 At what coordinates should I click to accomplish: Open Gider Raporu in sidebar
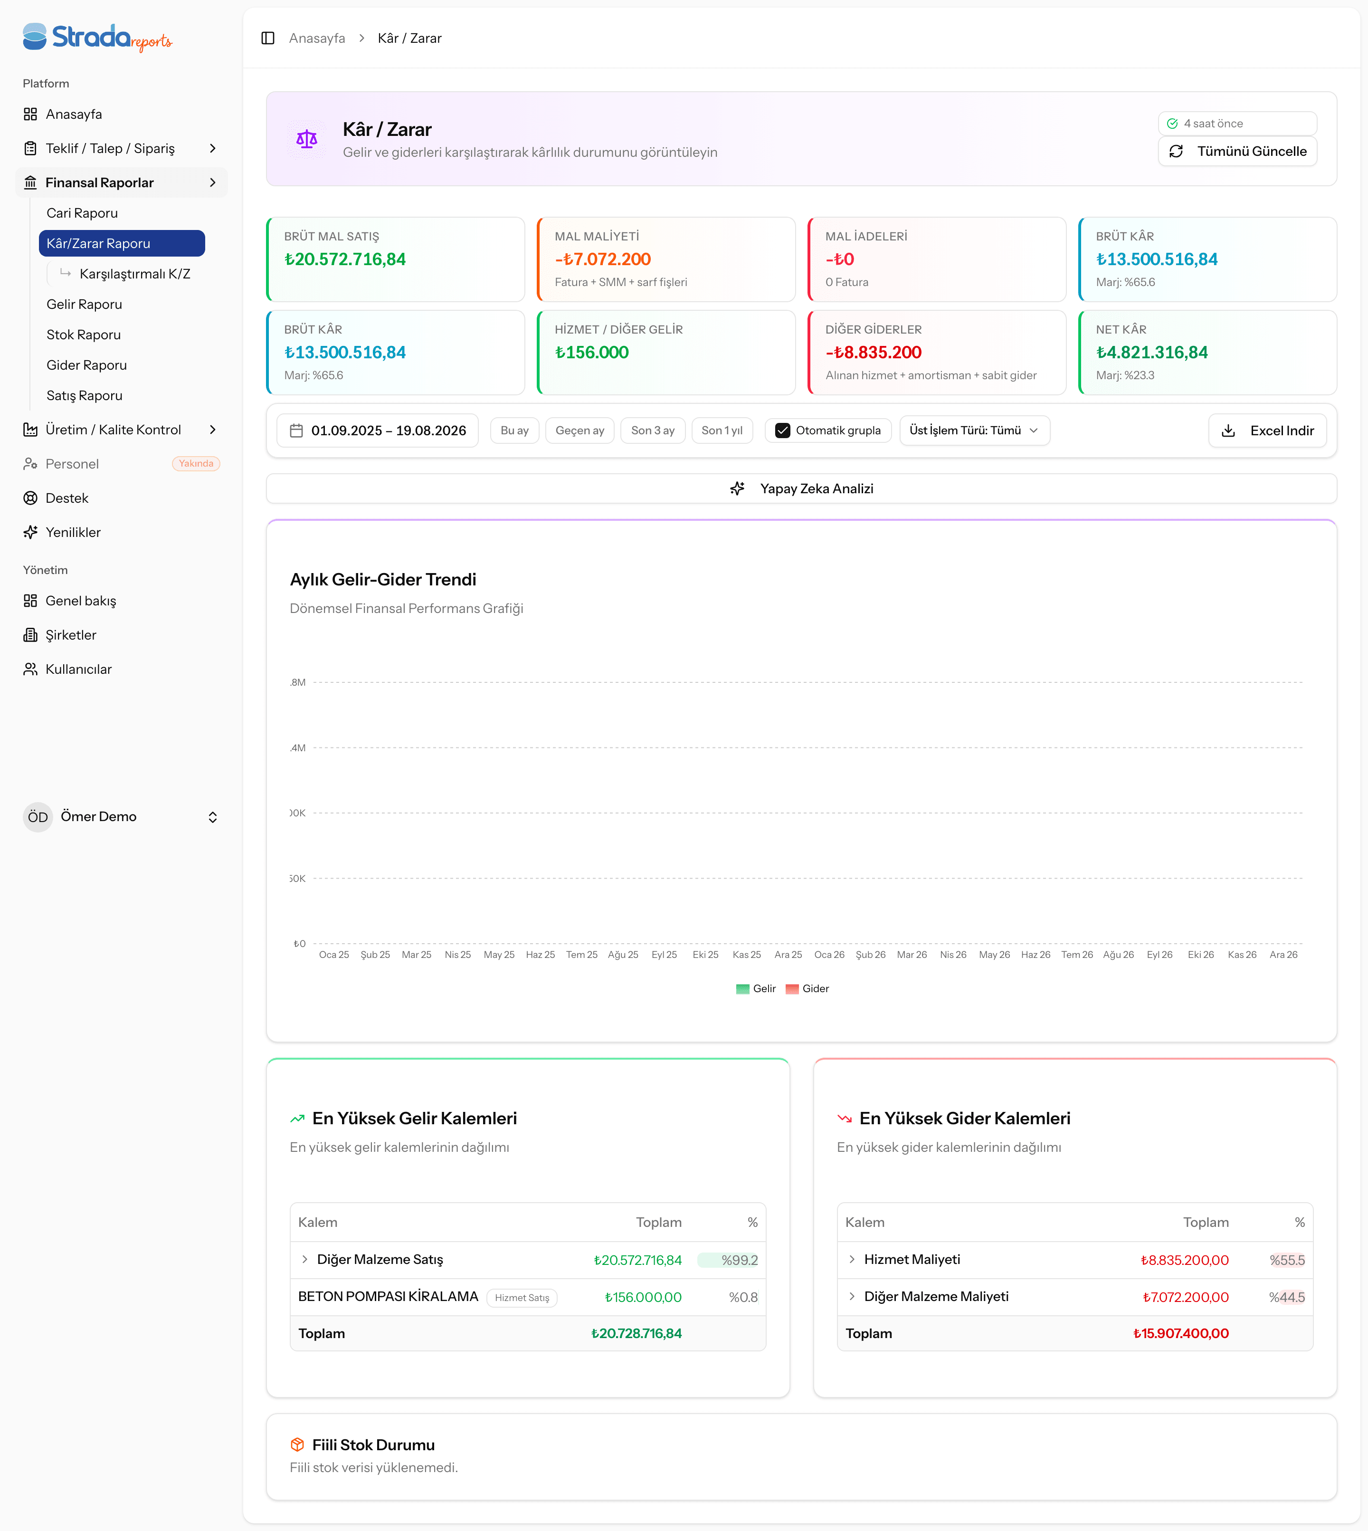(x=122, y=365)
